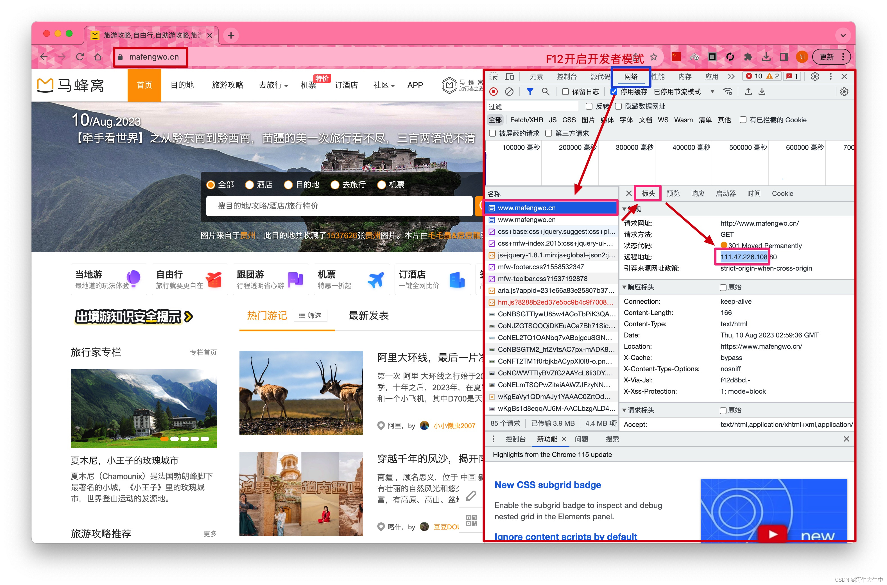Enable 反转 filter checkbox

coord(589,106)
